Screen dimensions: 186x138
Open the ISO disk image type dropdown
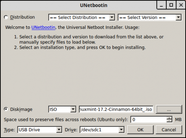coord(62,109)
